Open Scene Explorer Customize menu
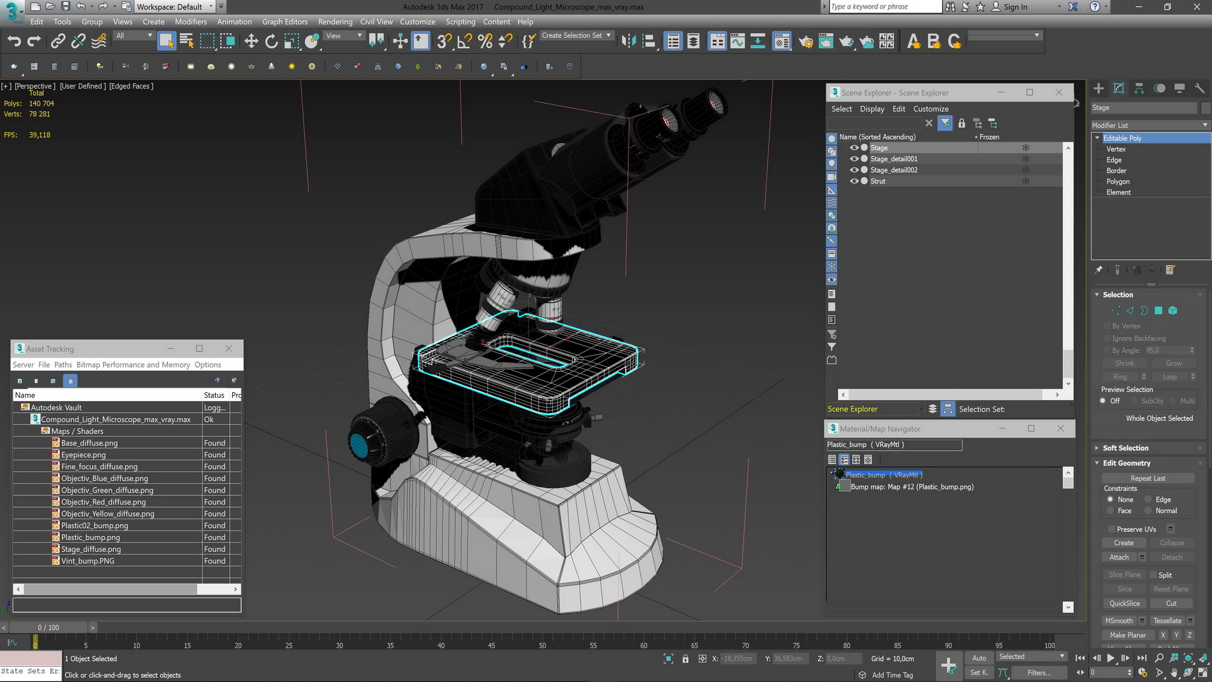Viewport: 1212px width, 682px height. (x=930, y=109)
